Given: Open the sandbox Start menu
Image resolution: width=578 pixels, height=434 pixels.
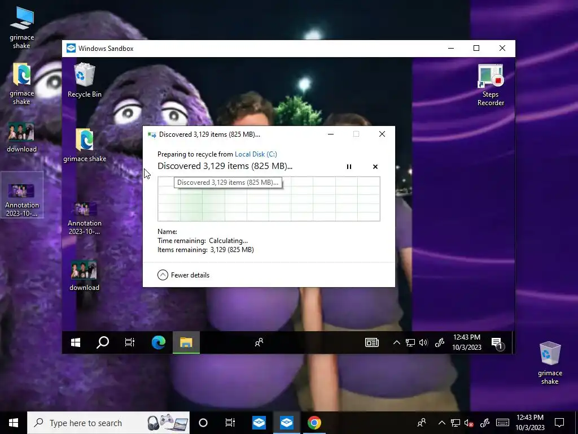Looking at the screenshot, I should (x=76, y=342).
